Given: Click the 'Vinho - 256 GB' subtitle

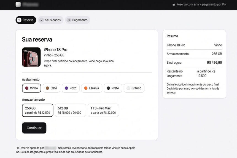Looking at the screenshot, I should (54, 55).
